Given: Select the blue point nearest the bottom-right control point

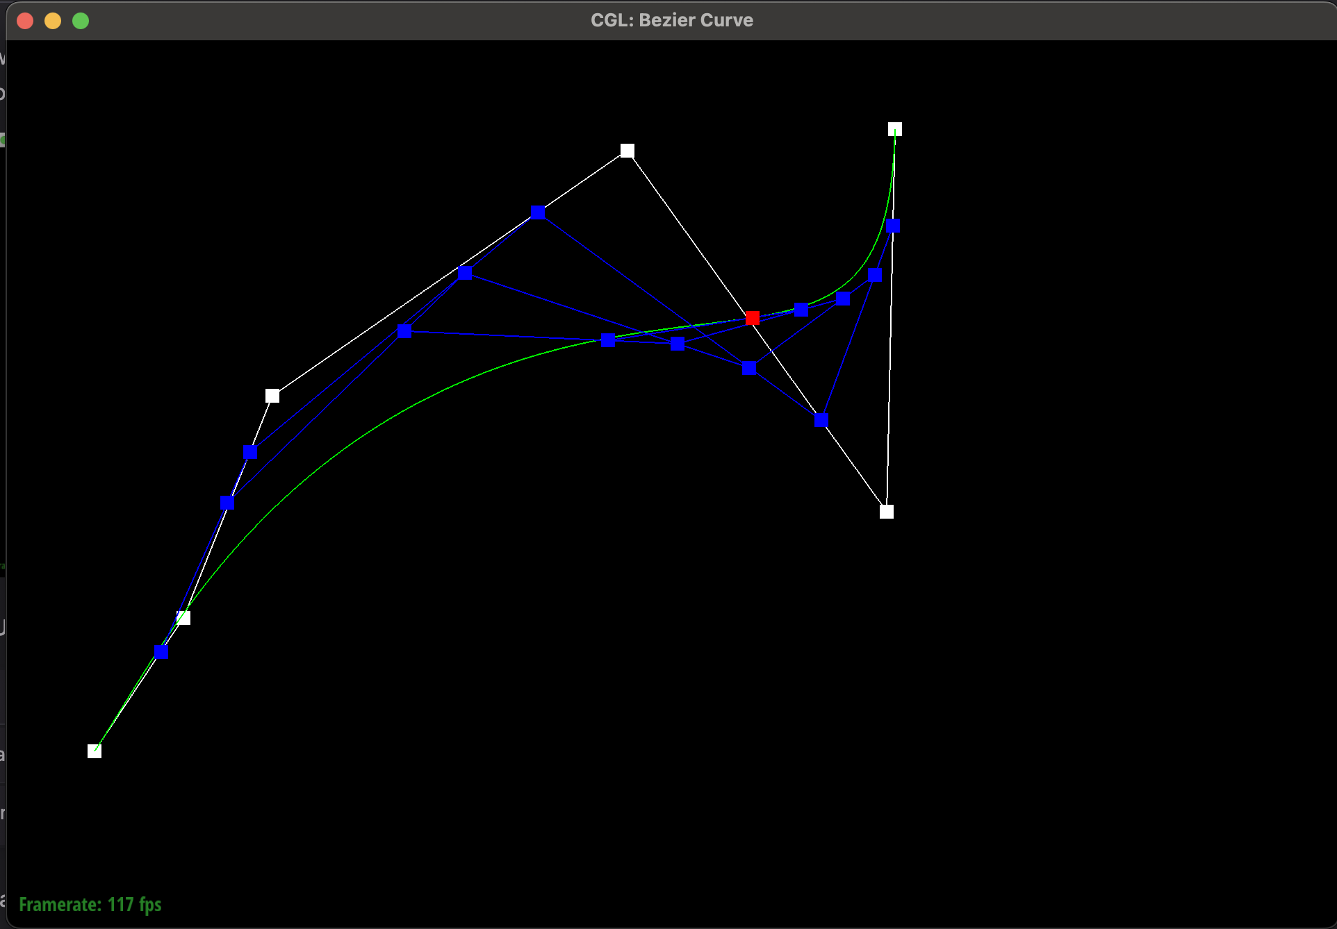Looking at the screenshot, I should 821,421.
